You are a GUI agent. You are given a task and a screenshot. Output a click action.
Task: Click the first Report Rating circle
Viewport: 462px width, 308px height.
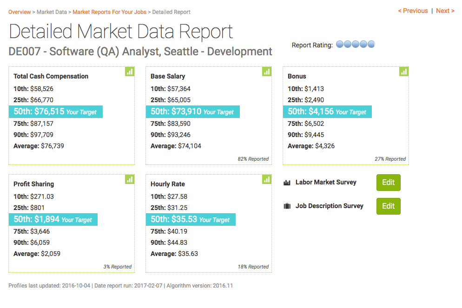click(340, 45)
